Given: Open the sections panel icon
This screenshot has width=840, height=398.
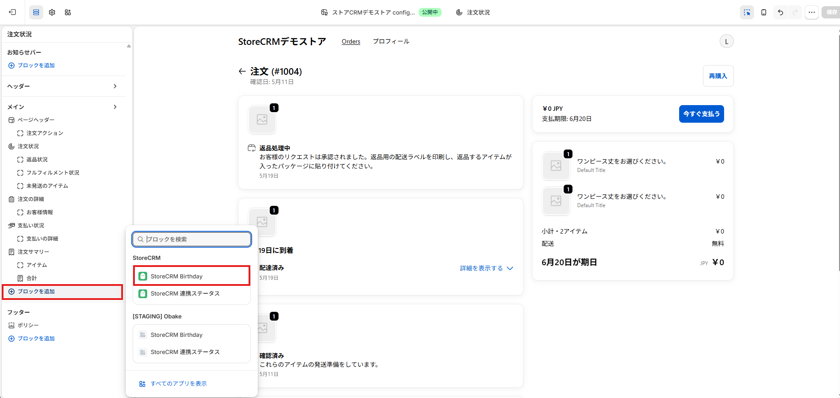Looking at the screenshot, I should tap(36, 12).
